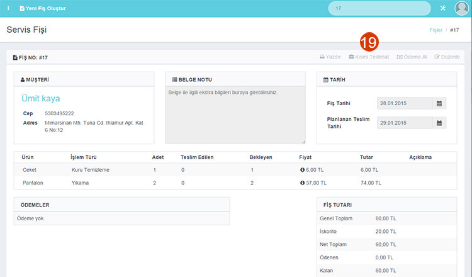Viewport: 472px width, 277px height.
Task: Open the user profile avatar
Action: tap(461, 8)
